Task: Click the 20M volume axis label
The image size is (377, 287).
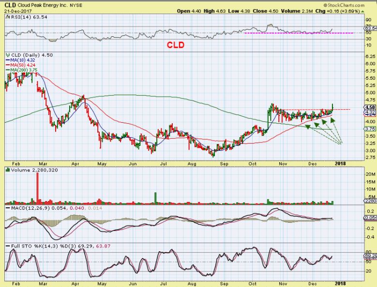Action: click(370, 174)
